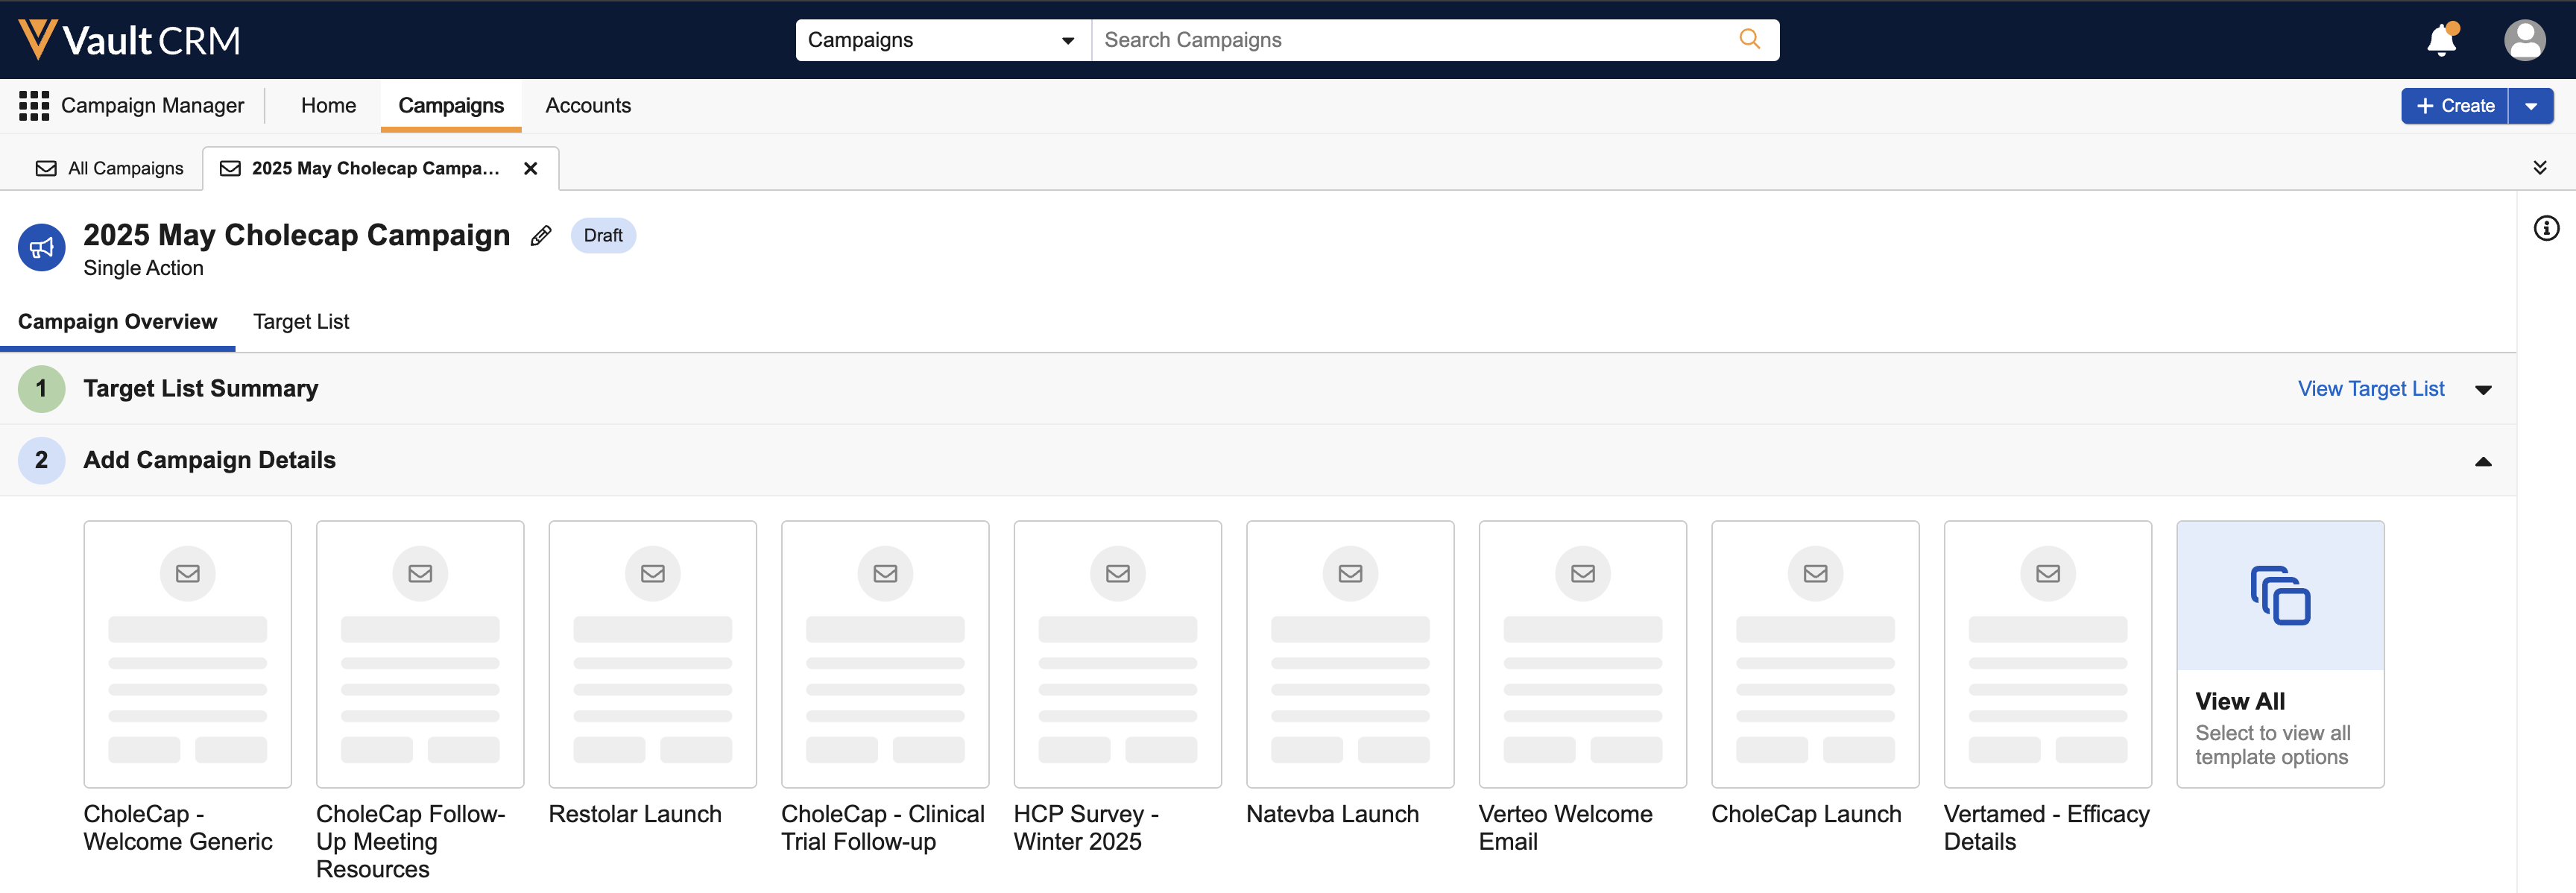Click in the Search Campaigns field
This screenshot has height=893, width=2576.
1410,40
